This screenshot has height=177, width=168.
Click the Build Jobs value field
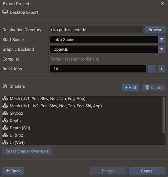coord(98,69)
